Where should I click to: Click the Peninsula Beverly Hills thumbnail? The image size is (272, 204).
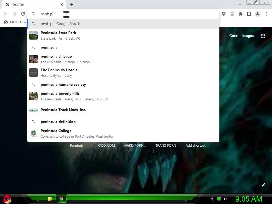point(33,96)
